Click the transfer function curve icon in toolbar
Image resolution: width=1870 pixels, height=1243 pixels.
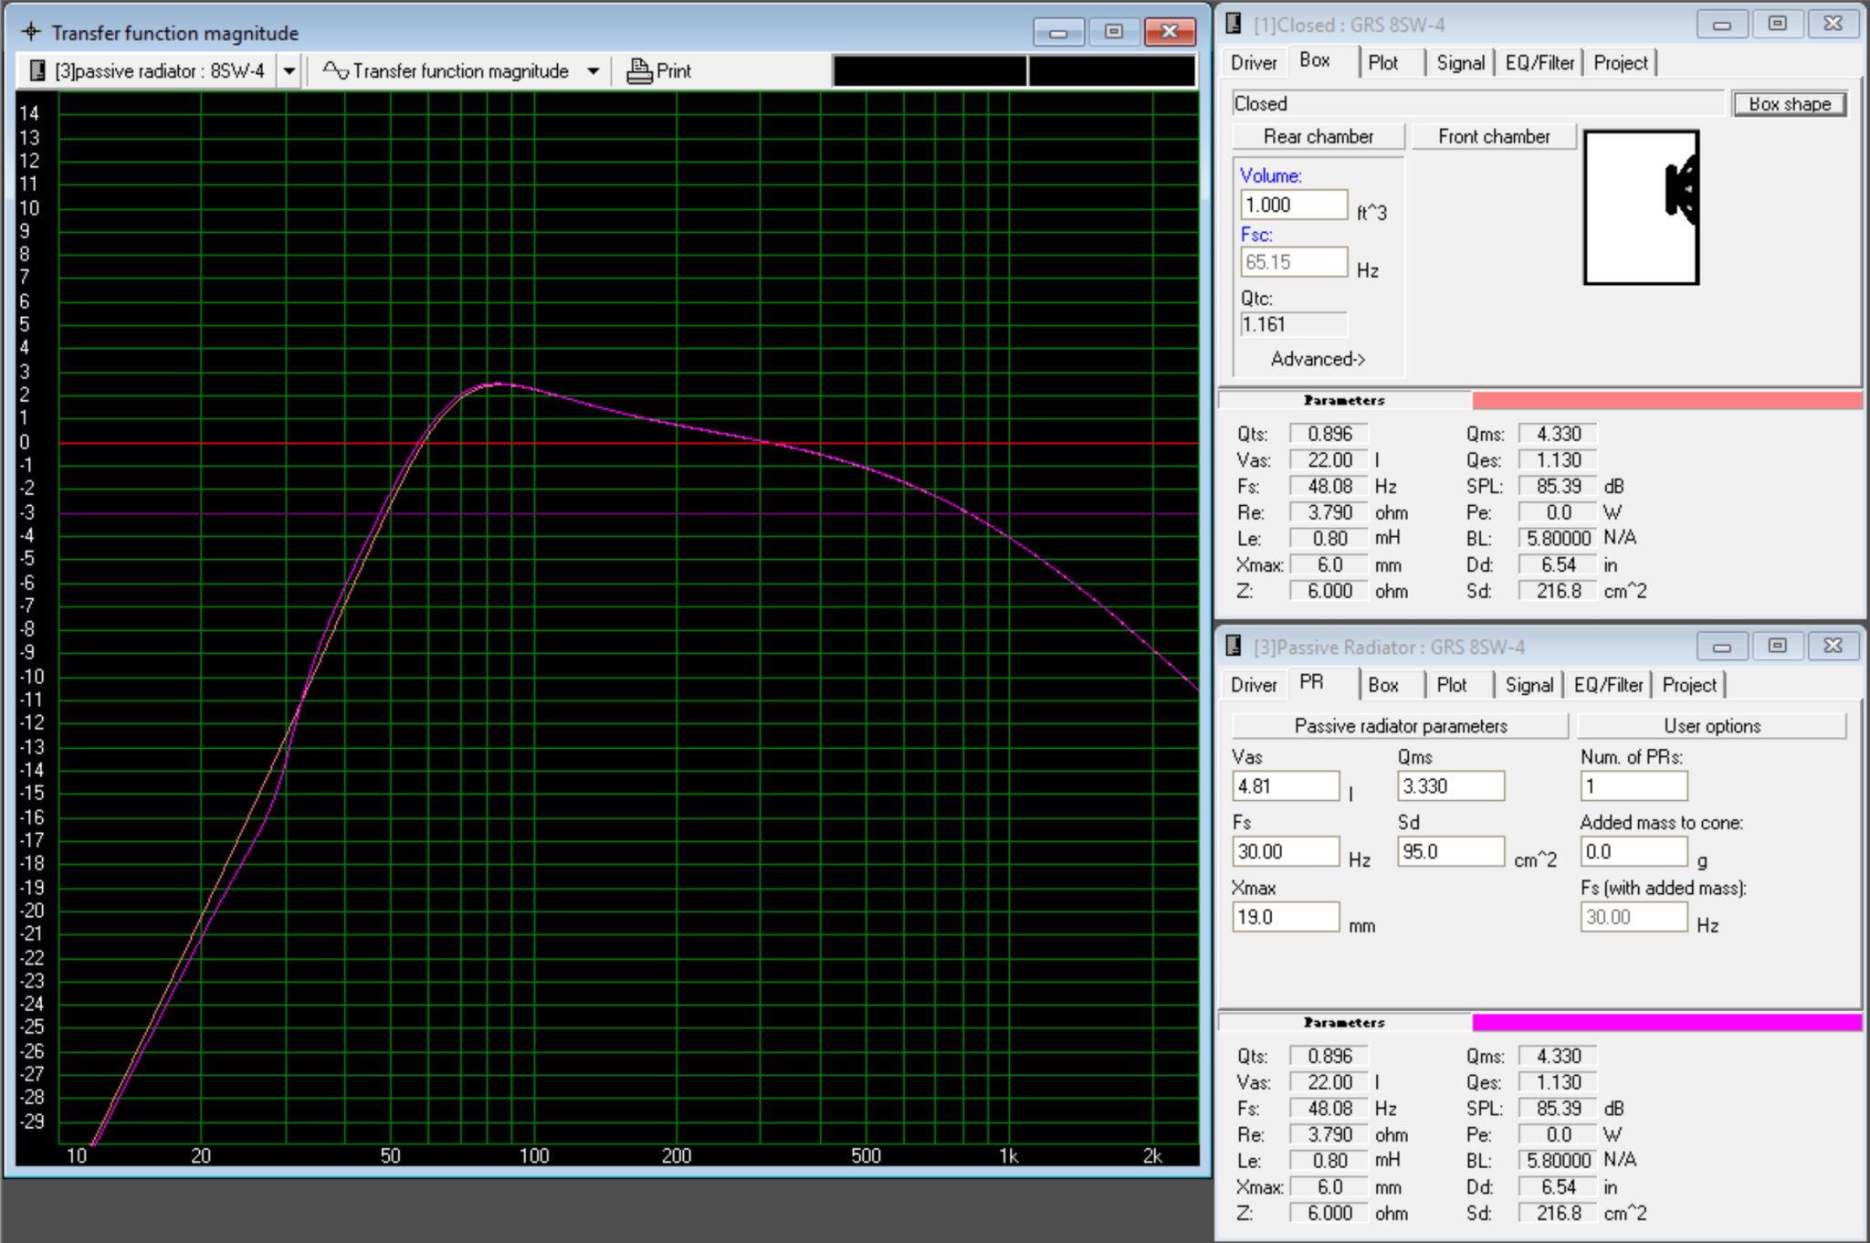(x=335, y=70)
